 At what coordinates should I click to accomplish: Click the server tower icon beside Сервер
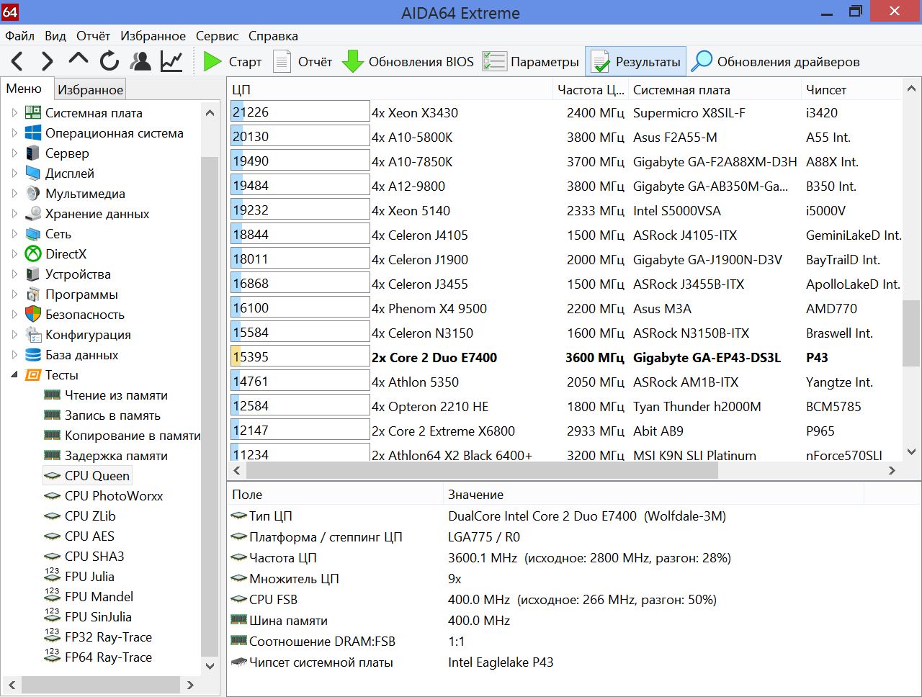click(x=33, y=153)
